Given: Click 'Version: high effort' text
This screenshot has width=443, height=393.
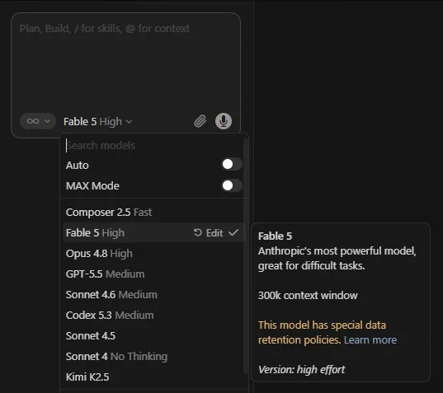Looking at the screenshot, I should 301,369.
